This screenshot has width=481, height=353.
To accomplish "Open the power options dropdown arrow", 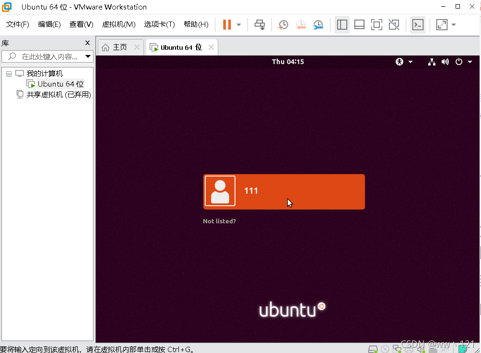I will click(x=239, y=25).
